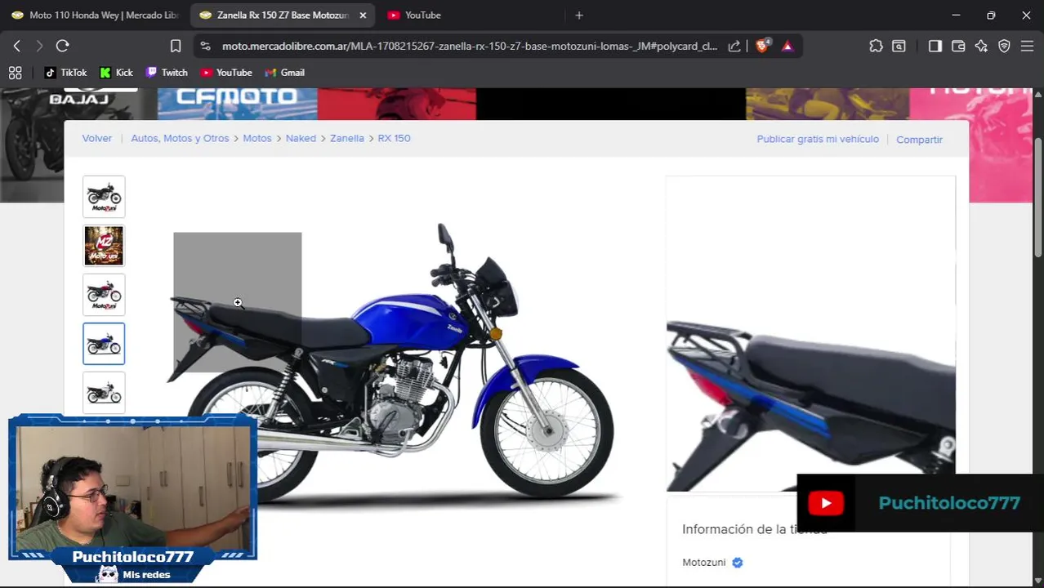Open the Gmail bookmark
The image size is (1044, 588).
[284, 73]
